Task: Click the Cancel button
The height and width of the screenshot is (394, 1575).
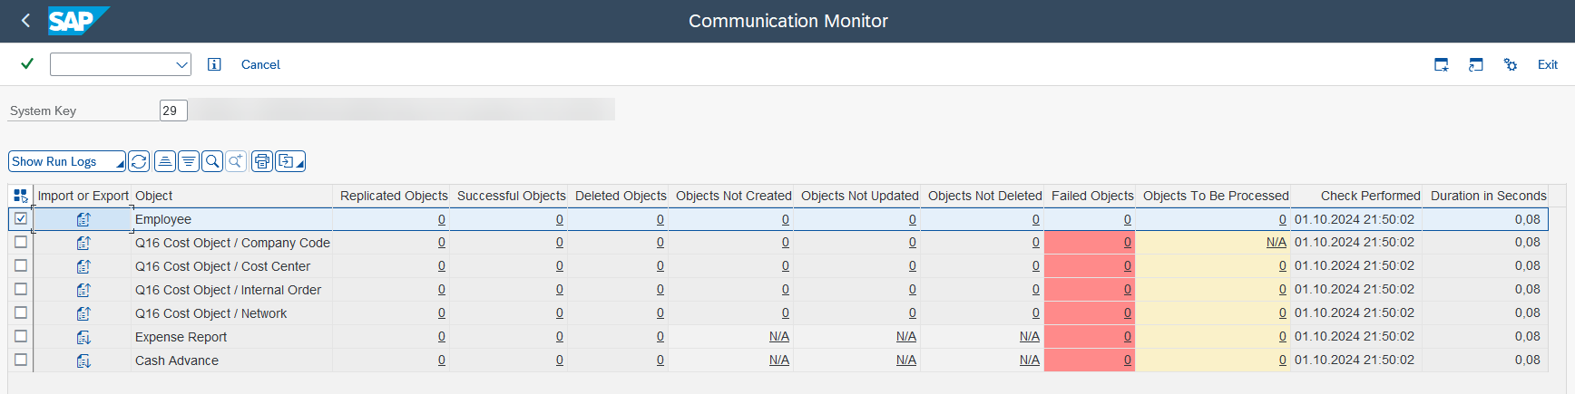Action: click(x=260, y=64)
